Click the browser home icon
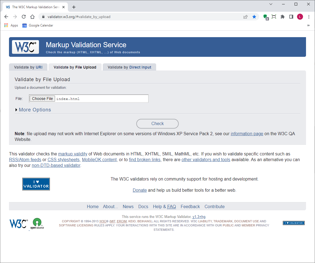The image size is (315, 263). pos(32,17)
